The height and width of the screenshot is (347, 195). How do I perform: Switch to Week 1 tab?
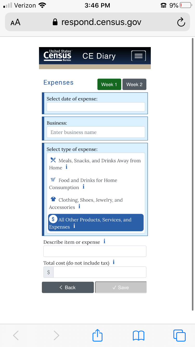109,84
